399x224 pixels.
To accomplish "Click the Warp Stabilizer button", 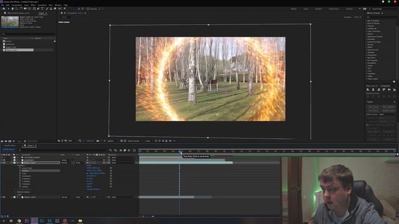I will click(388, 107).
